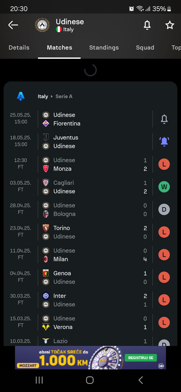Switch to the Standings tab
The width and height of the screenshot is (181, 392).
click(104, 48)
